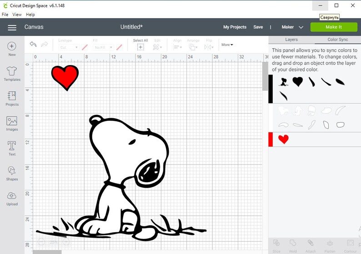The width and height of the screenshot is (361, 254).
Task: Add Text to the canvas
Action: pyautogui.click(x=12, y=149)
